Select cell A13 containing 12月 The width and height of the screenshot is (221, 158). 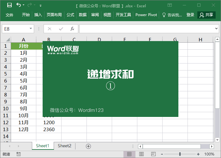click(24, 129)
